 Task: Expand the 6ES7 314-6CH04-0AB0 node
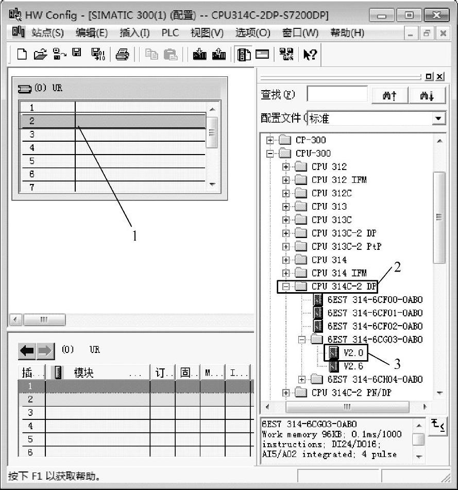tap(301, 379)
